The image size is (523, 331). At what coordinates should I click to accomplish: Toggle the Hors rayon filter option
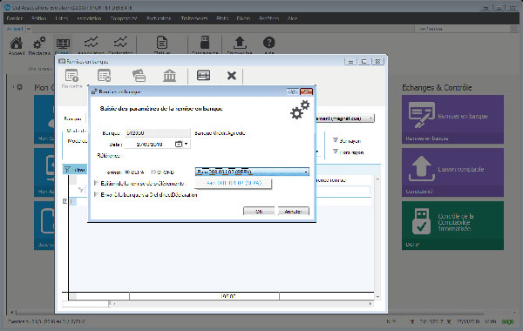coord(336,152)
